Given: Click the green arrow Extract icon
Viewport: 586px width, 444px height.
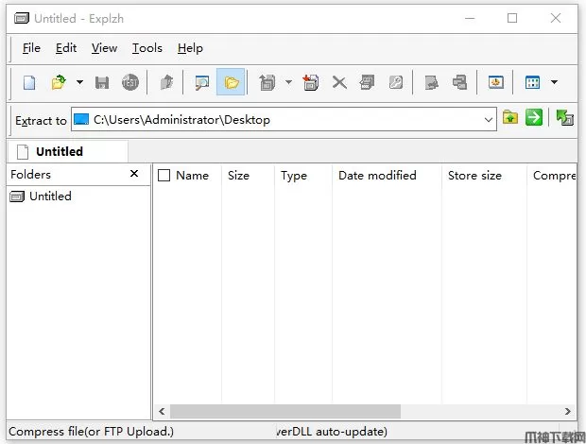Looking at the screenshot, I should [x=535, y=118].
